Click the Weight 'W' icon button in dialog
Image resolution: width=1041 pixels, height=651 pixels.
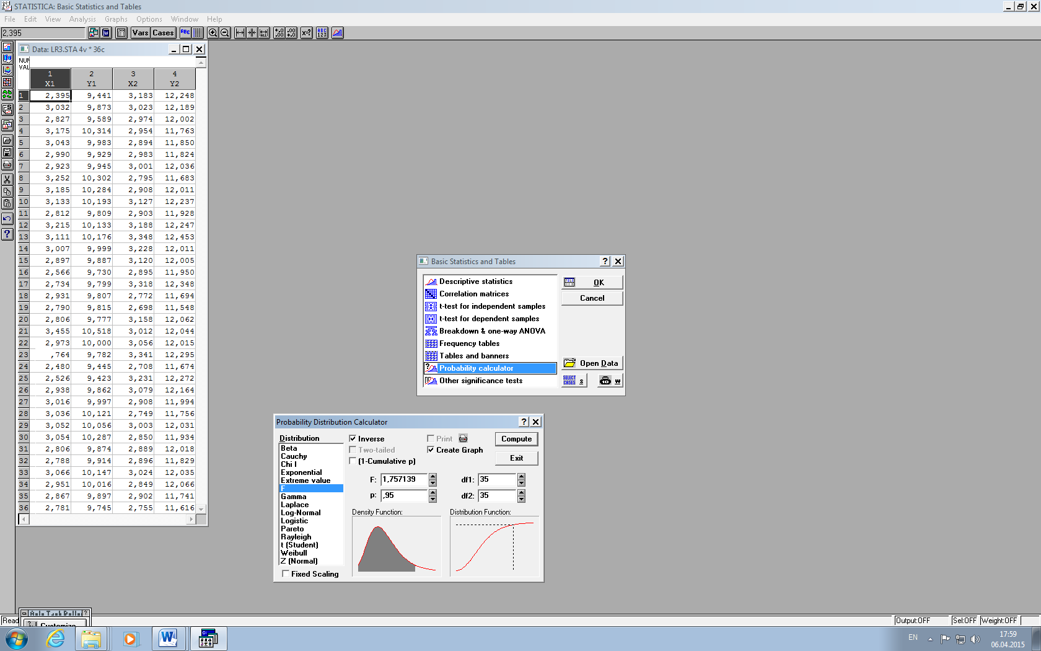point(610,381)
